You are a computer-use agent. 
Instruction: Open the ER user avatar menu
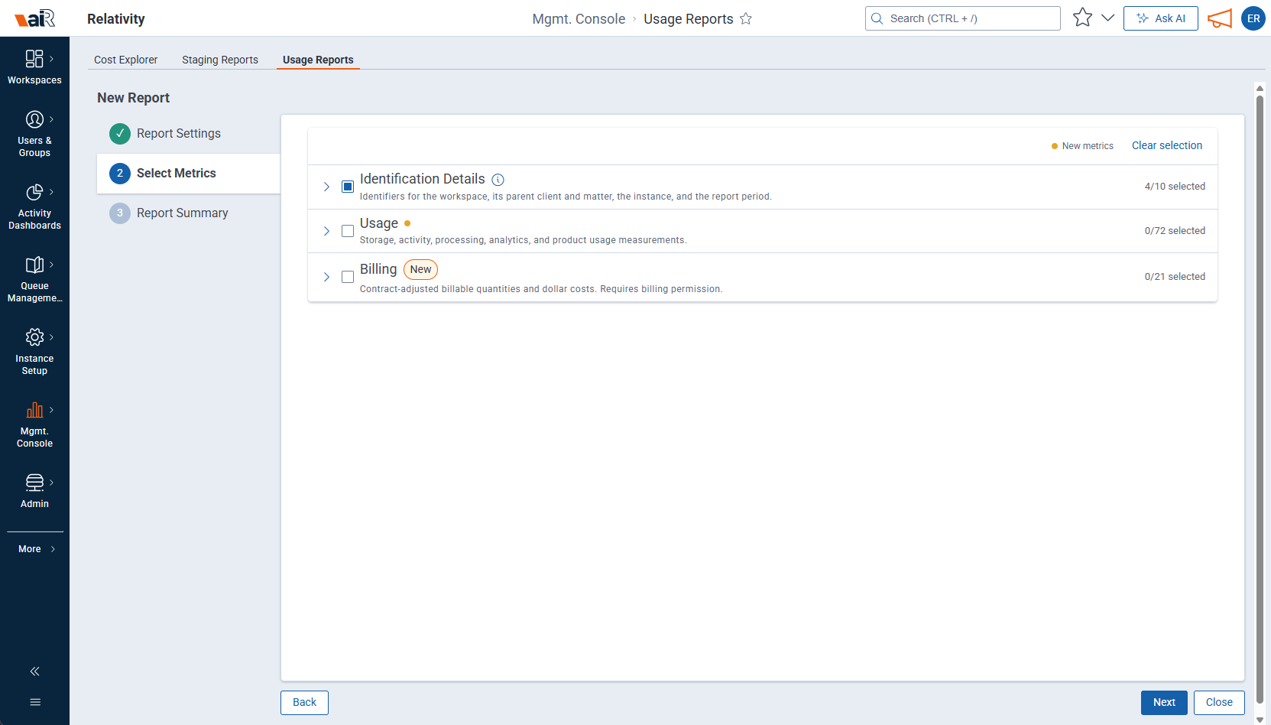[1253, 18]
